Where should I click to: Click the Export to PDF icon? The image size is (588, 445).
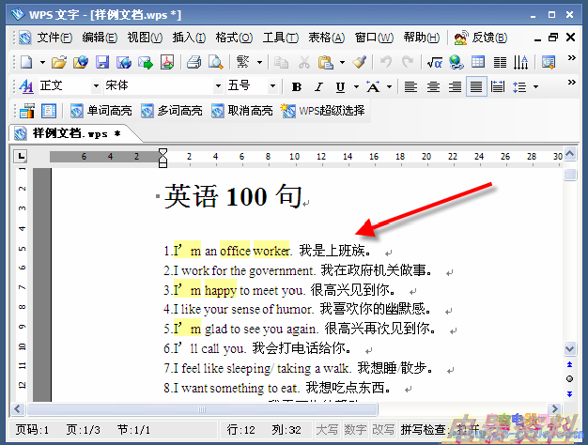pos(167,63)
